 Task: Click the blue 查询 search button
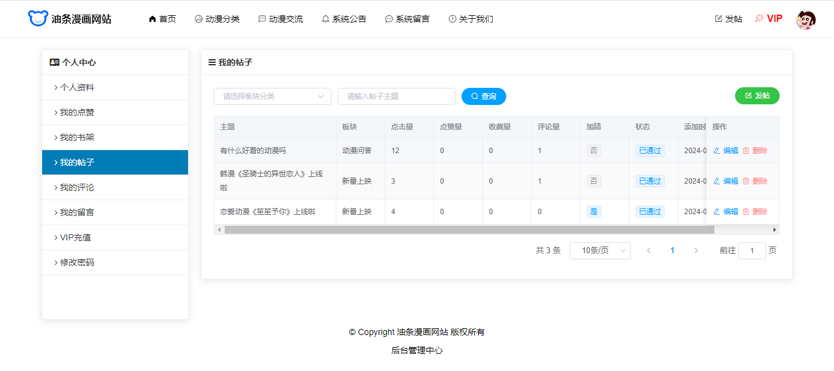click(484, 96)
